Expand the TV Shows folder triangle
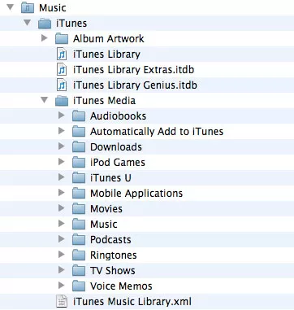 62,270
